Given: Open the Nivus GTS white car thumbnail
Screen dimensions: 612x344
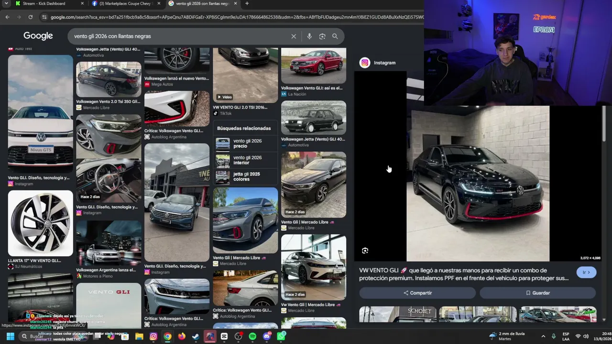Looking at the screenshot, I should [x=41, y=114].
